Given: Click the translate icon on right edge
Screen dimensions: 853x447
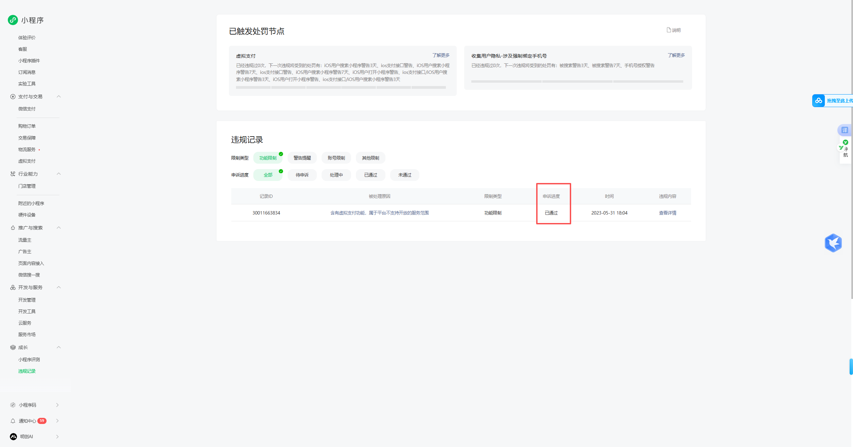Looking at the screenshot, I should click(845, 130).
